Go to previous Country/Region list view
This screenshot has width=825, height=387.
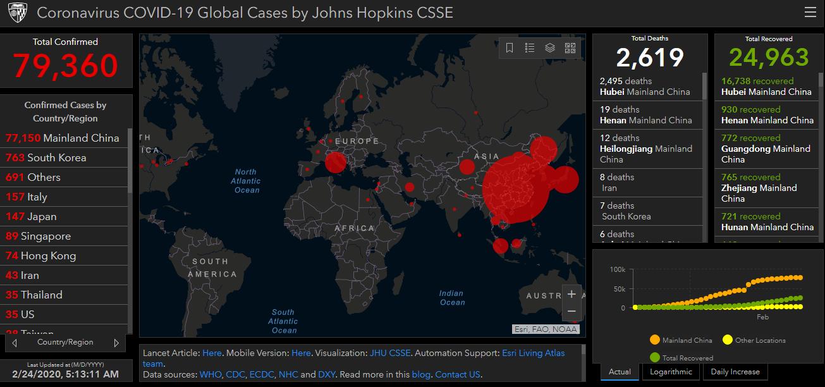[x=15, y=343]
